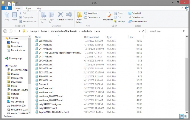Screen dimensions: 190x120
Task: Click the Rename icon in the ribbon
Action: click(69, 16)
